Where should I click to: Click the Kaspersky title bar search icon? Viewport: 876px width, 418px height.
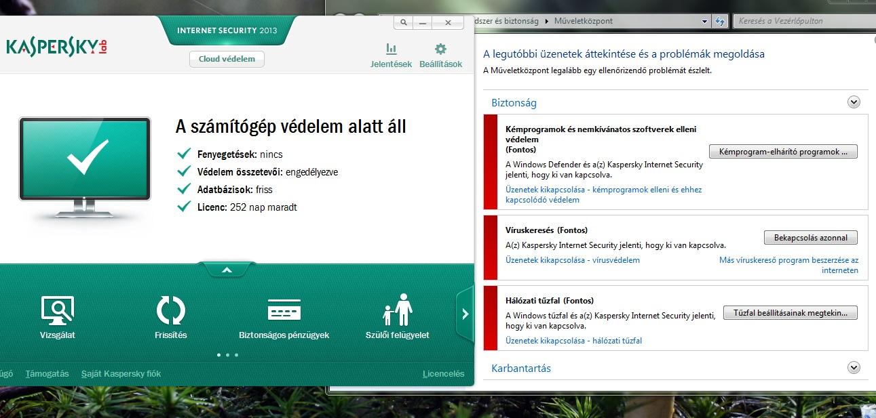click(404, 22)
